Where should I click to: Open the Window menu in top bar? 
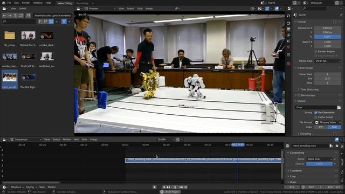(38, 3)
